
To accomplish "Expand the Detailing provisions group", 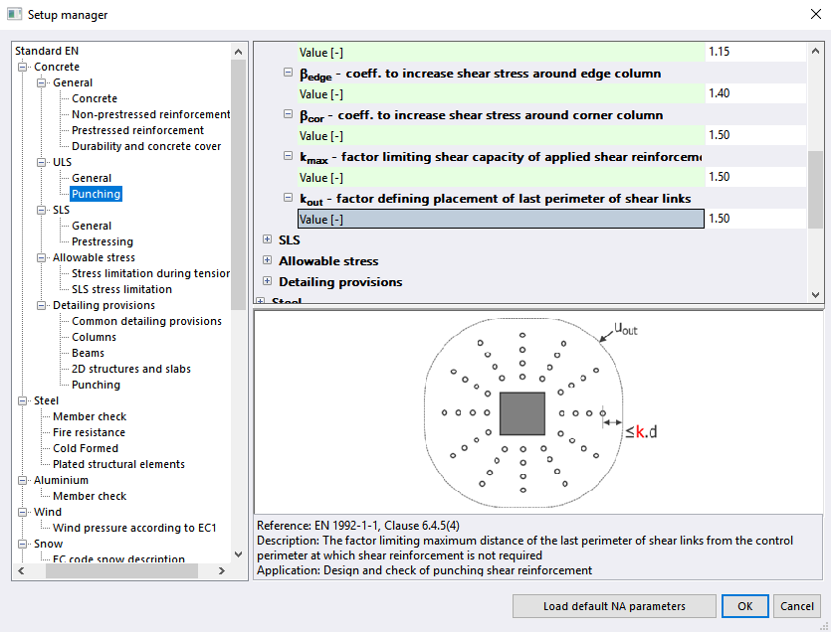I will pyautogui.click(x=267, y=282).
